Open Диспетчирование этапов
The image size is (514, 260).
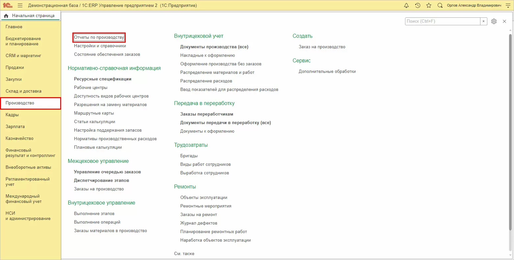(101, 181)
